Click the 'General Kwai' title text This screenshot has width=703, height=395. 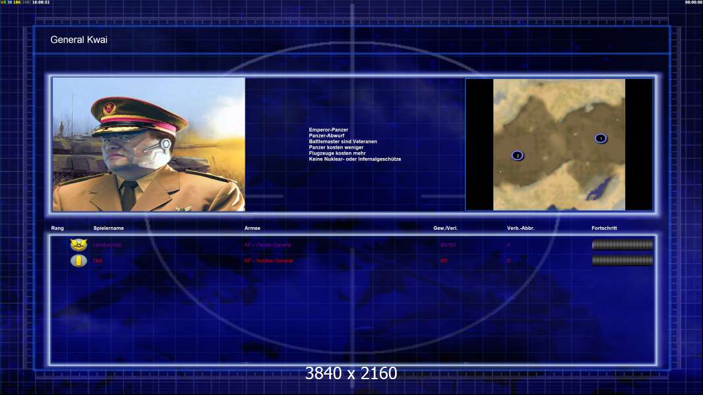tap(79, 39)
